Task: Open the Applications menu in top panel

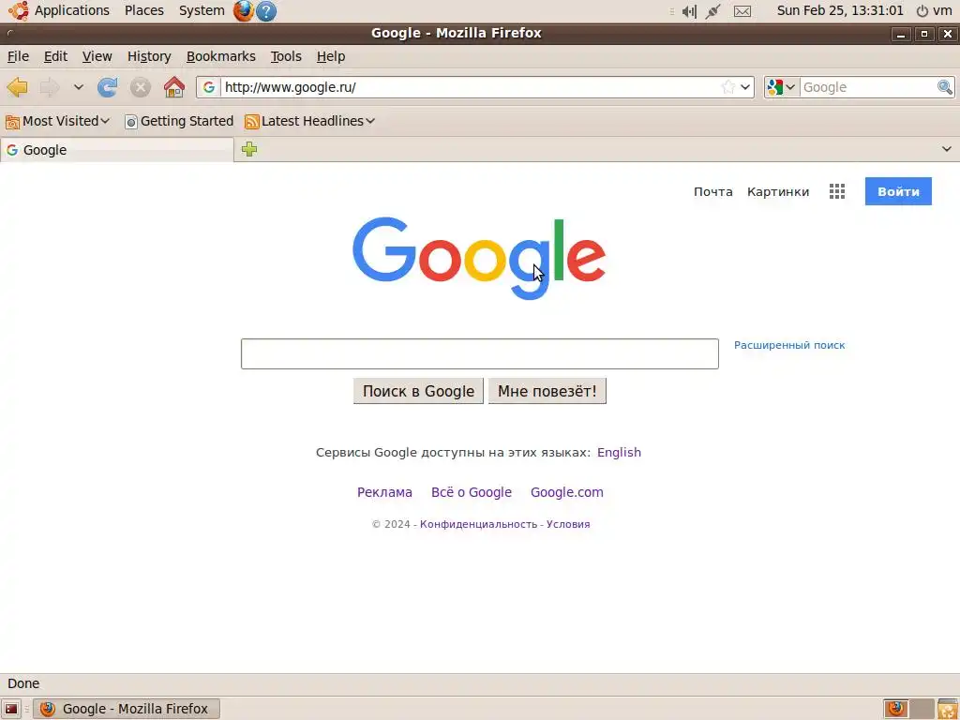Action: [71, 11]
